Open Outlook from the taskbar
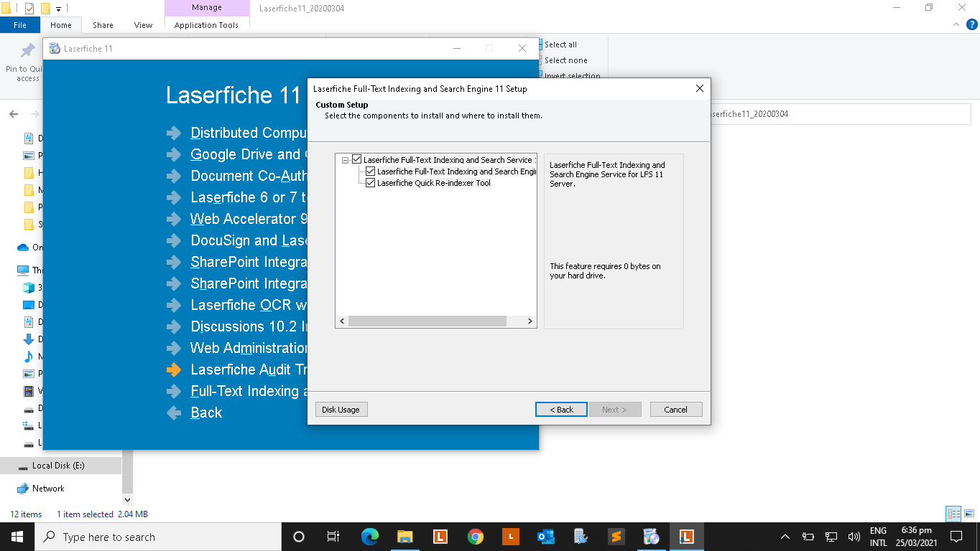This screenshot has height=551, width=980. point(545,537)
